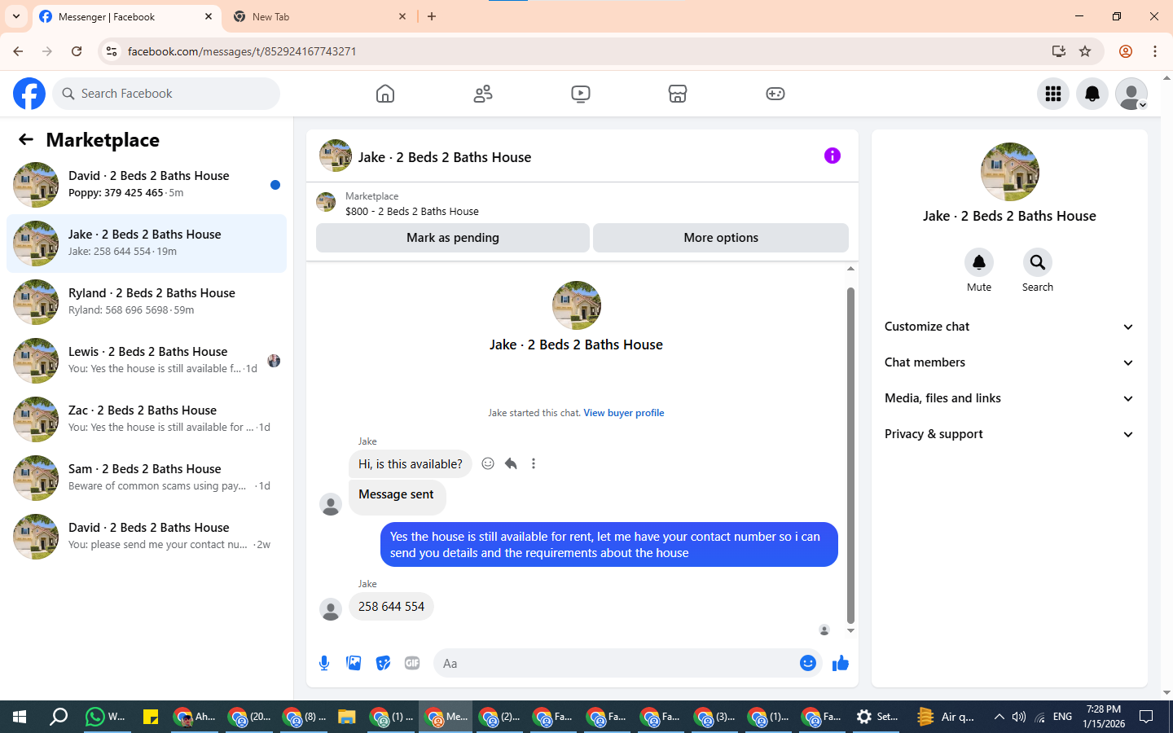Open File Explorer from taskbar
The height and width of the screenshot is (733, 1173).
tap(347, 717)
